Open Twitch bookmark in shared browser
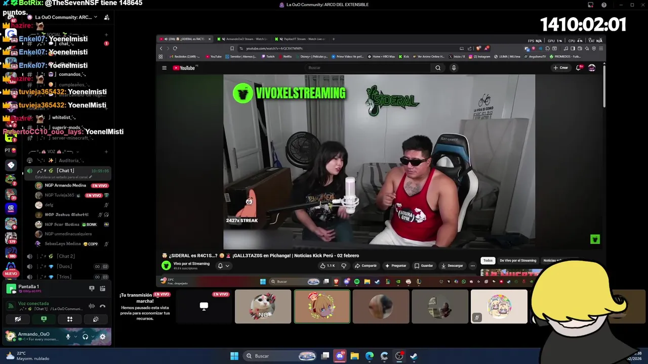 268,57
